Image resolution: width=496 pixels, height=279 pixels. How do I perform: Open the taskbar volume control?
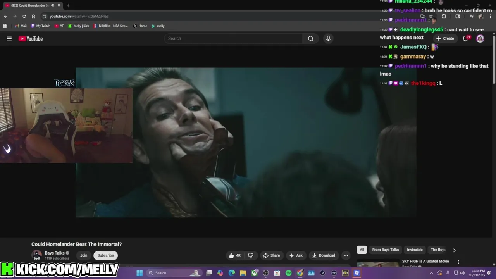click(x=462, y=273)
